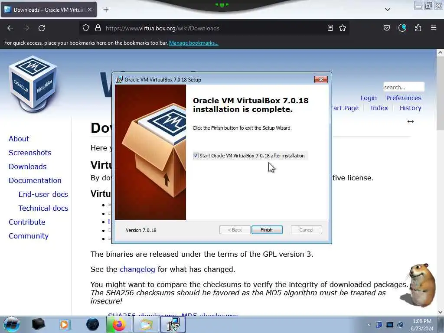This screenshot has width=444, height=333.
Task: Open the dark globe taskbar icon
Action: [93, 324]
